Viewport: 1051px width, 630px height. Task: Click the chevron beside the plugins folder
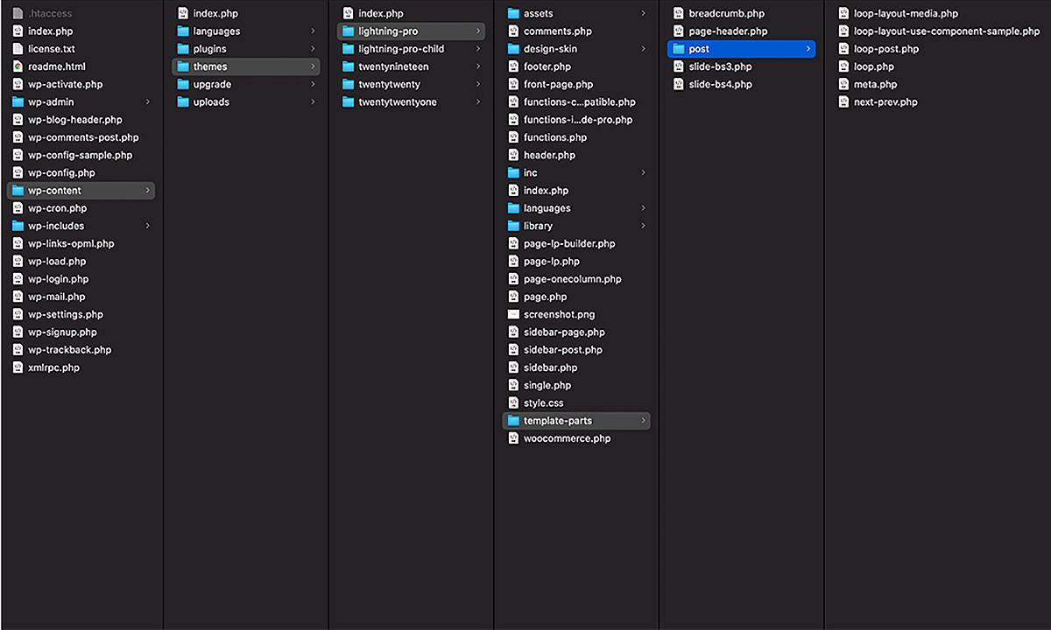(x=313, y=49)
